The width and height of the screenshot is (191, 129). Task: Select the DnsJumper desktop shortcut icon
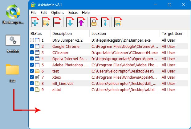coord(13,12)
